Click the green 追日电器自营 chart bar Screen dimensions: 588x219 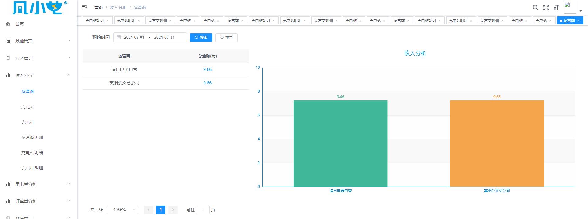pos(340,143)
